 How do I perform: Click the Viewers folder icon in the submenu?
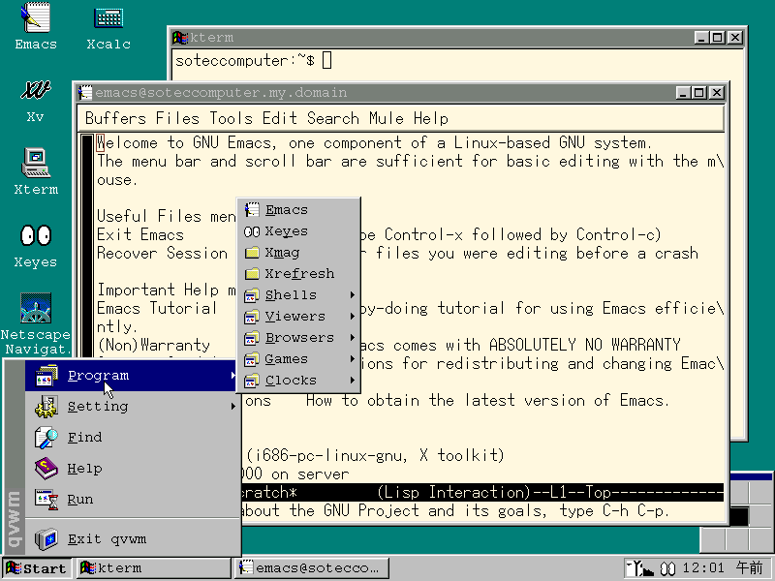coord(252,317)
